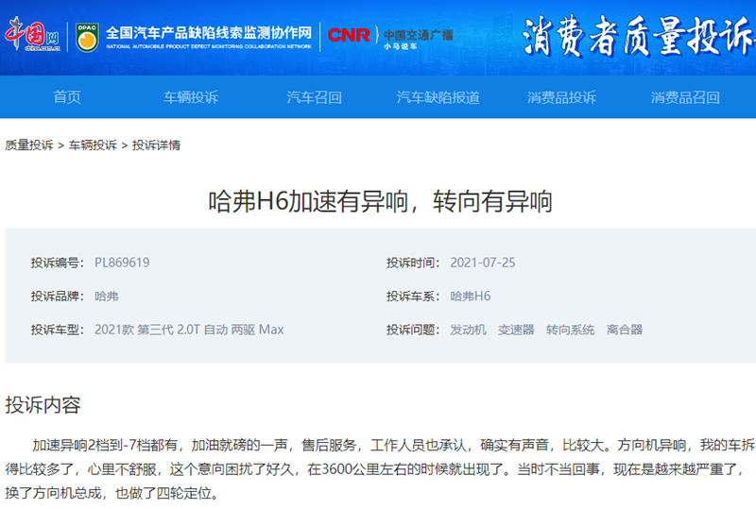
Task: Click the 投诉车系 field label
Action: (413, 296)
